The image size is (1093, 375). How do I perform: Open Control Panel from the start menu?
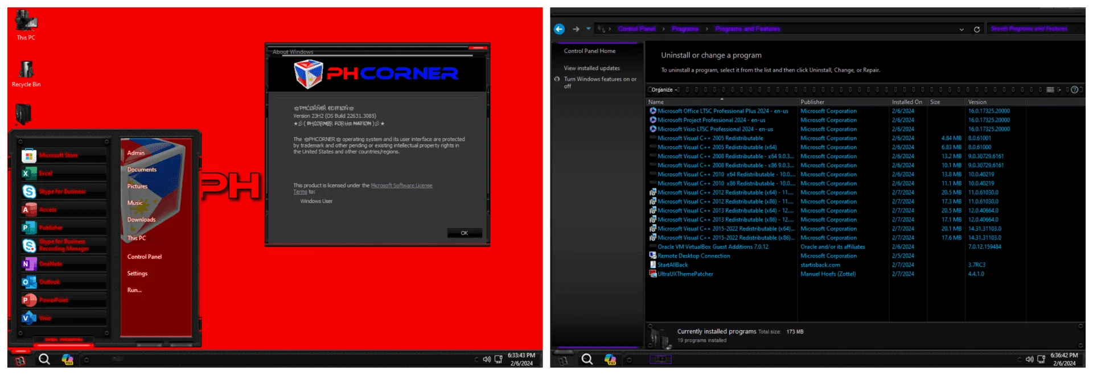[145, 257]
